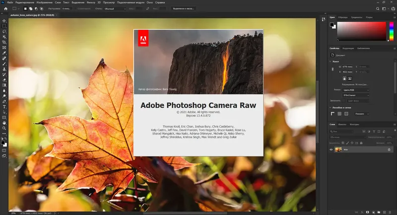The width and height of the screenshot is (397, 215).
Task: Open the Стиль dropdown in options bar
Action: tap(115, 8)
